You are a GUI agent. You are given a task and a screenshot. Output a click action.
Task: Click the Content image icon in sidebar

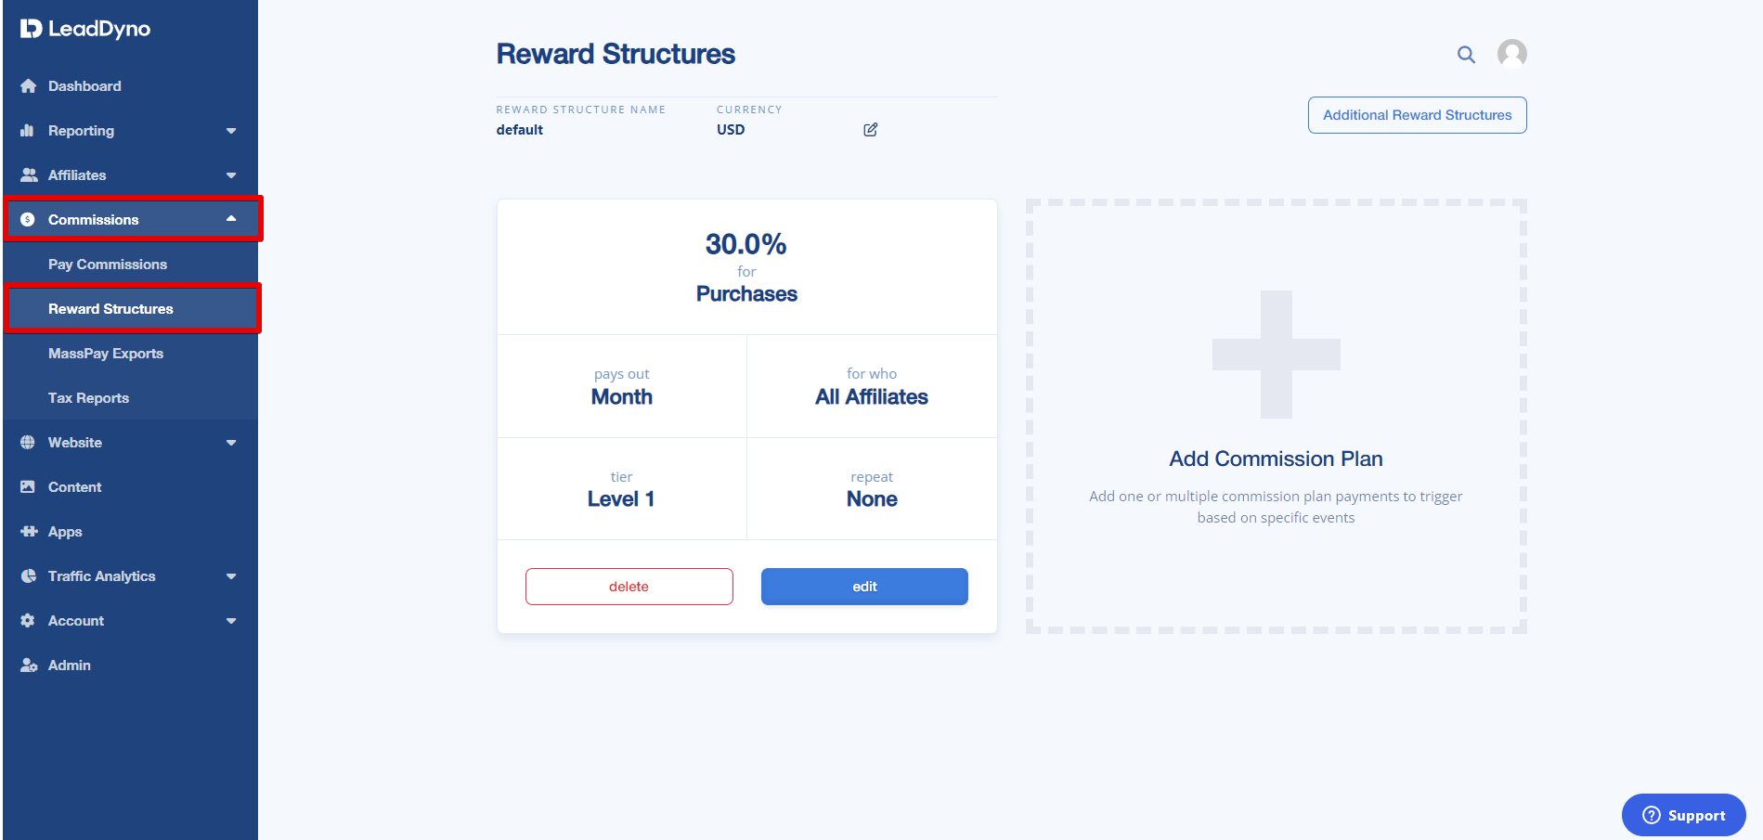pyautogui.click(x=28, y=487)
